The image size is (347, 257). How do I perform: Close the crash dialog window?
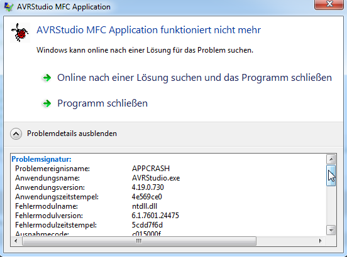329,4
